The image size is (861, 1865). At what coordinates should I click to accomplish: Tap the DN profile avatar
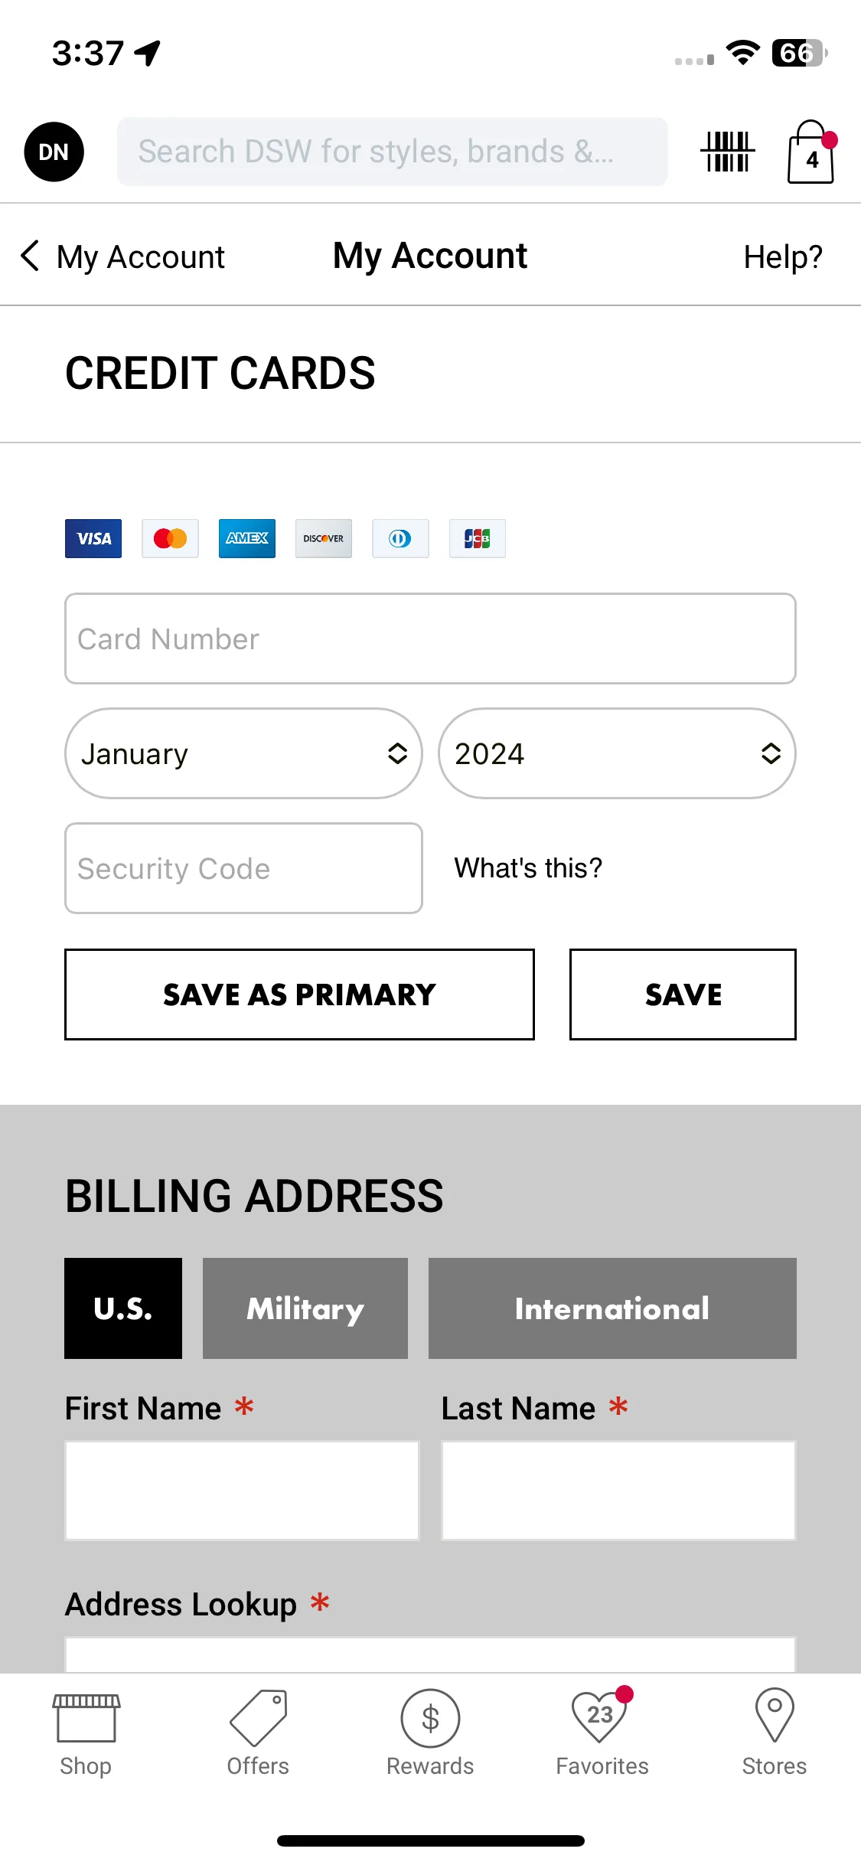click(54, 152)
